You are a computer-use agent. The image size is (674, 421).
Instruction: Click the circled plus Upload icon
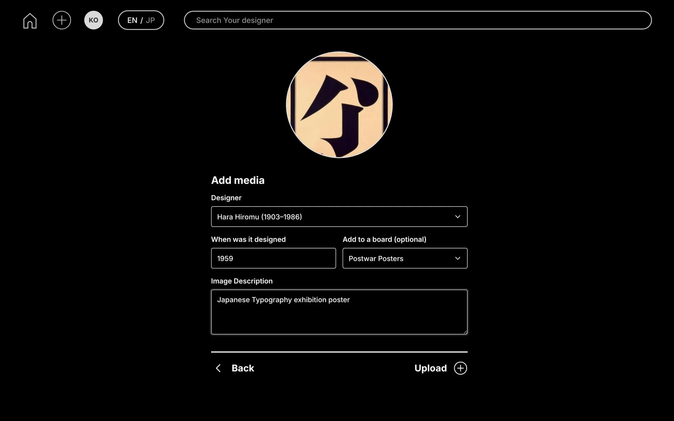(x=460, y=368)
